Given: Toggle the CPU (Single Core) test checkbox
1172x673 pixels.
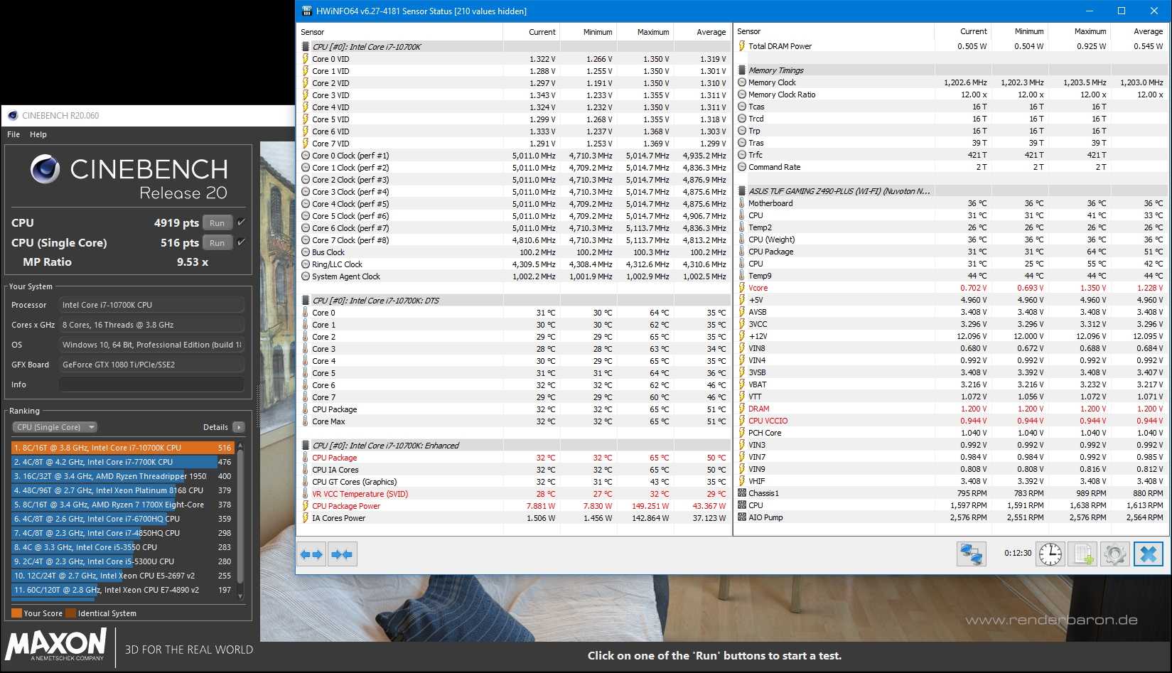Looking at the screenshot, I should point(242,242).
